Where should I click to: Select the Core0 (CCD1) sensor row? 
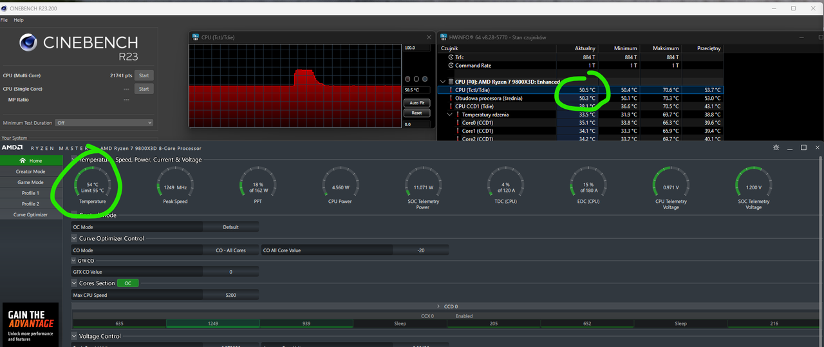point(581,122)
